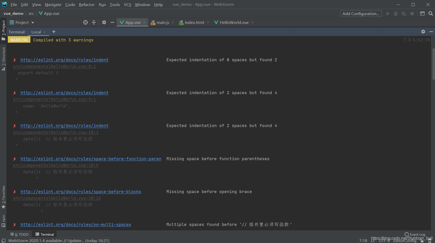Click the WebStorm 2020.1.4 update notification
The width and height of the screenshot is (435, 243).
point(59,240)
